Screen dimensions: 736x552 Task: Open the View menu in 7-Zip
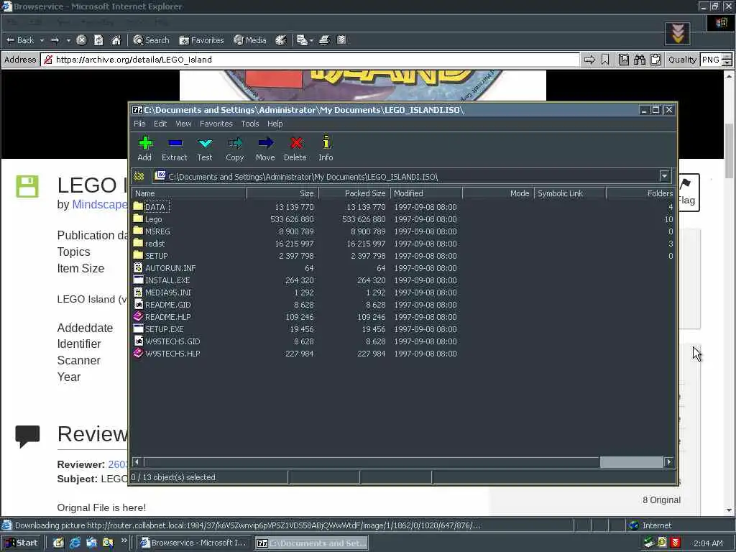coord(183,124)
